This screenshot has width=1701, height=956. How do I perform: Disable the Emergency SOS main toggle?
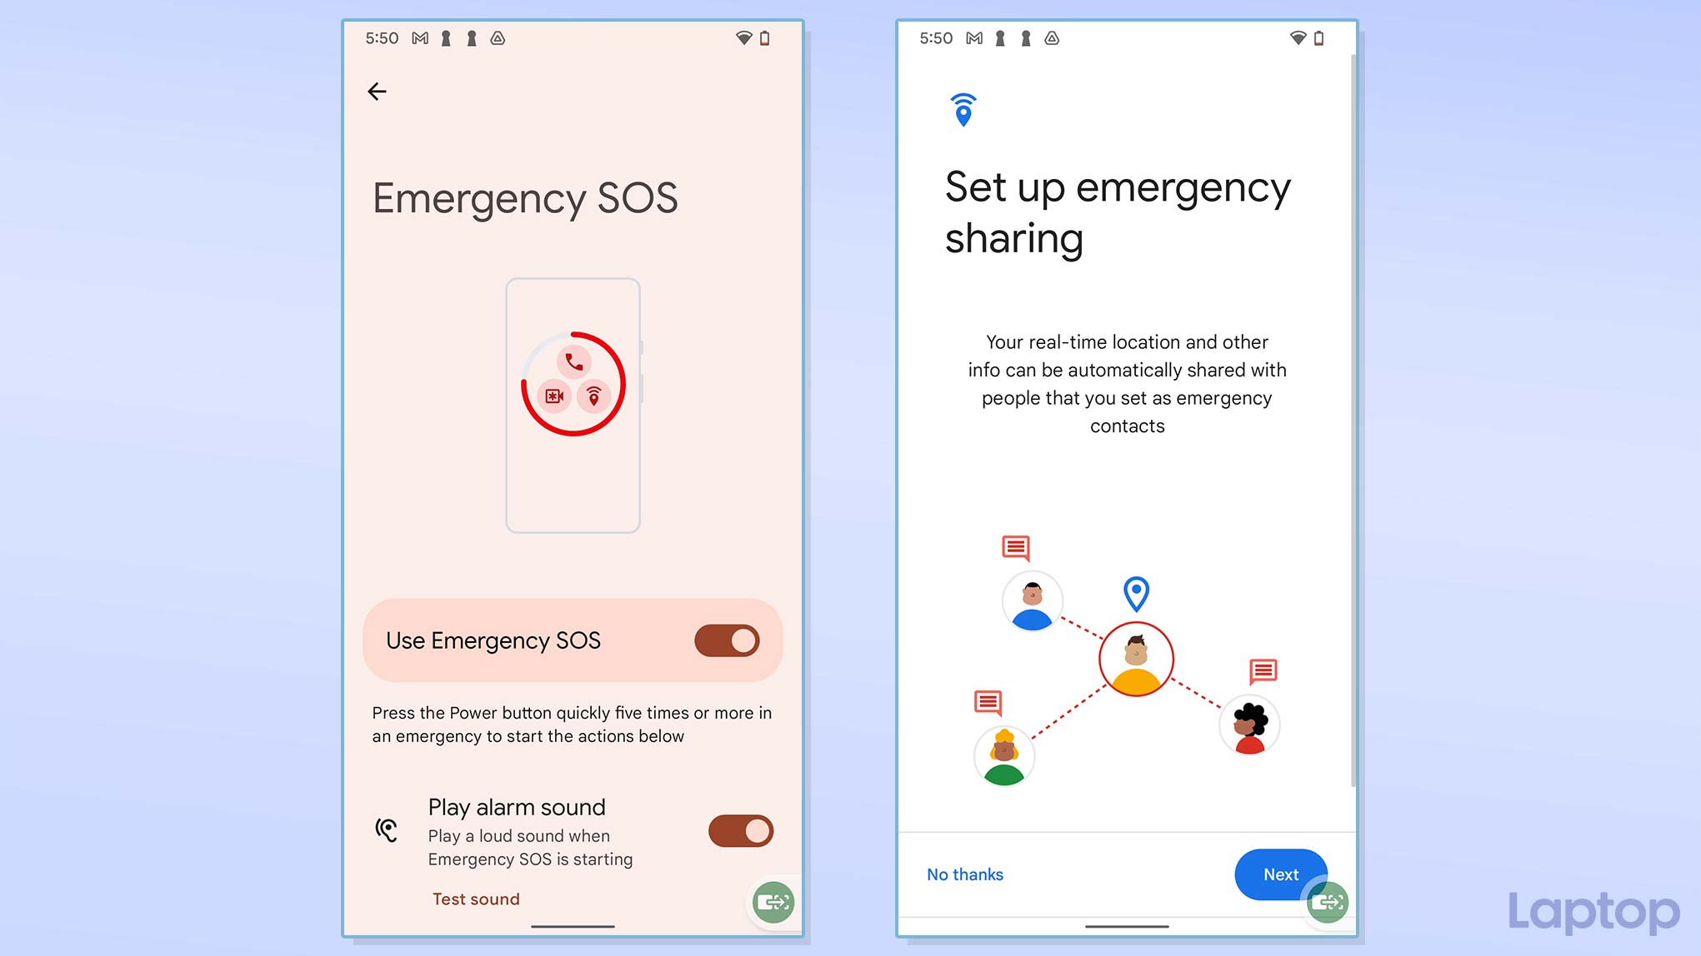728,640
